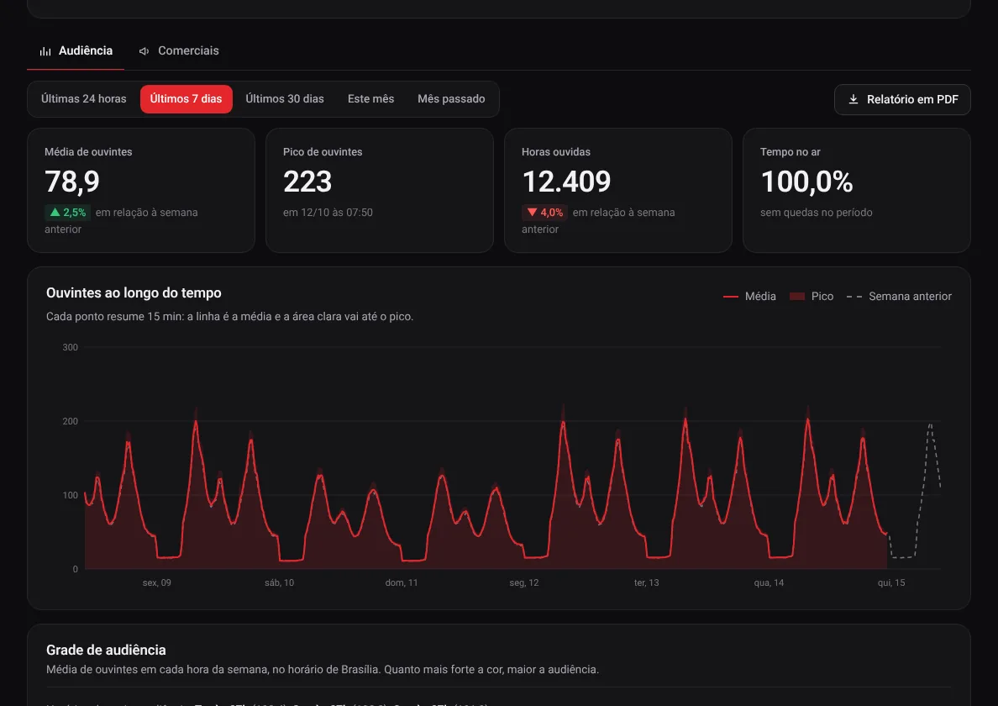Viewport: 998px width, 706px height.
Task: Click the dashed Semana anterior legend marker
Action: coord(854,297)
